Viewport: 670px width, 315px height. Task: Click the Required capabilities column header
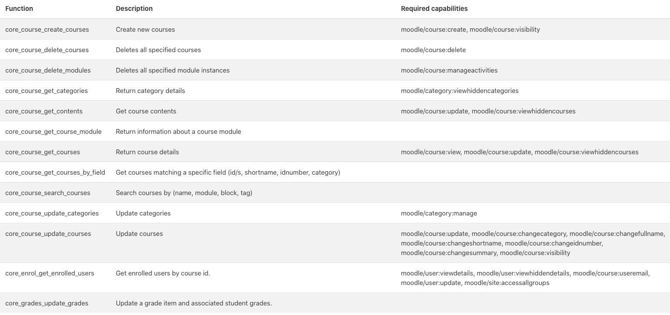click(x=434, y=9)
